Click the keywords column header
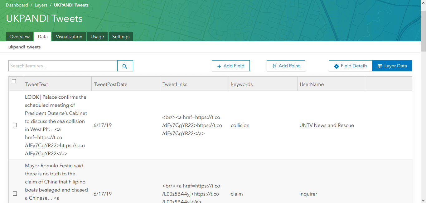 (263, 84)
